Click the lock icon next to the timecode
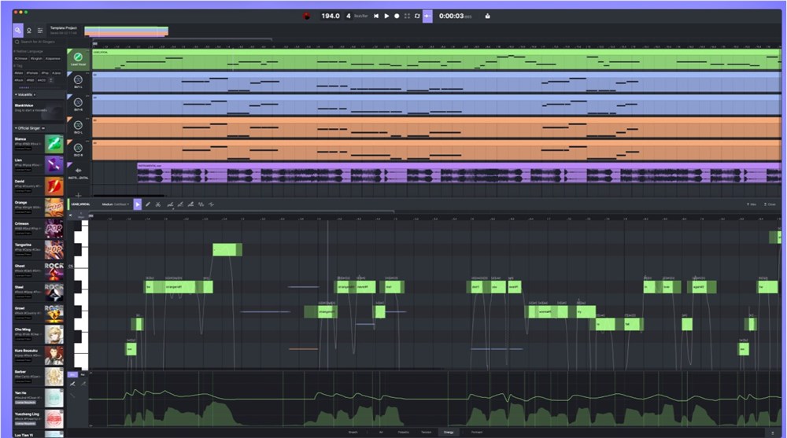 coord(487,16)
